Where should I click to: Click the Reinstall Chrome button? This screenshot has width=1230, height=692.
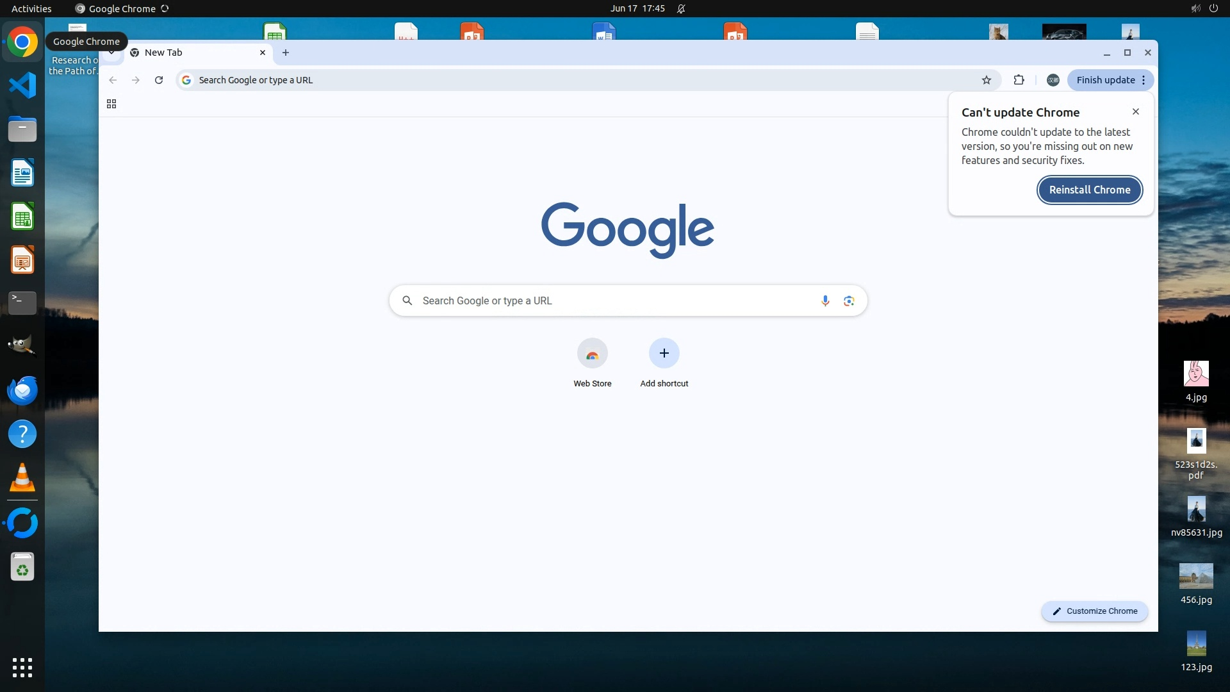1089,190
